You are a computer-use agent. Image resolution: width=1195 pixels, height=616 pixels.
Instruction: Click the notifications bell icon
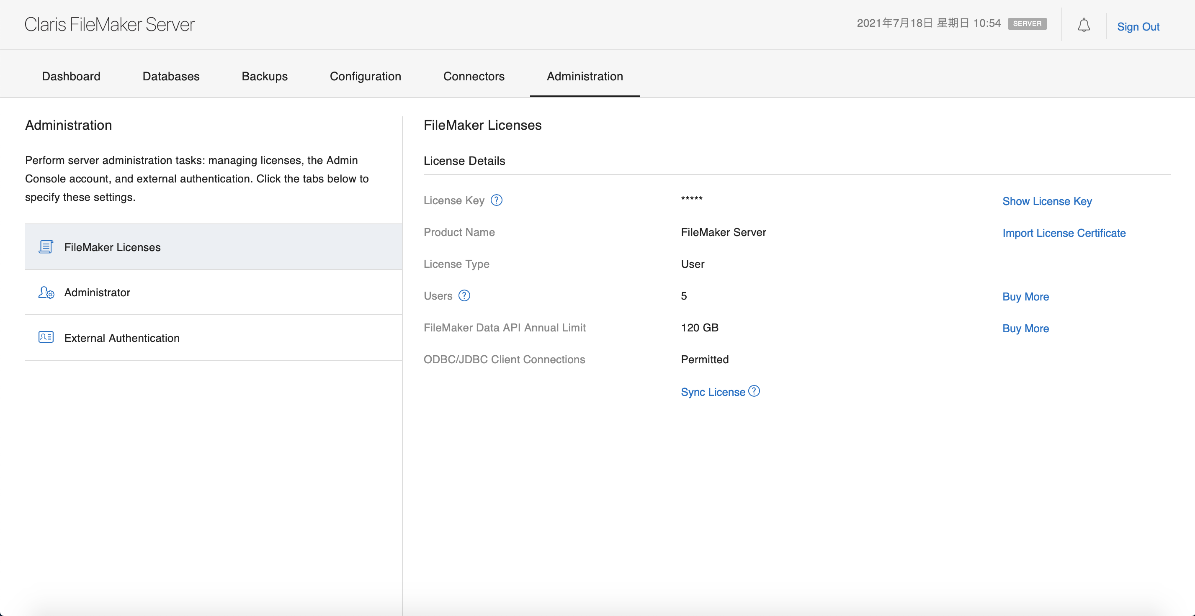[1084, 25]
